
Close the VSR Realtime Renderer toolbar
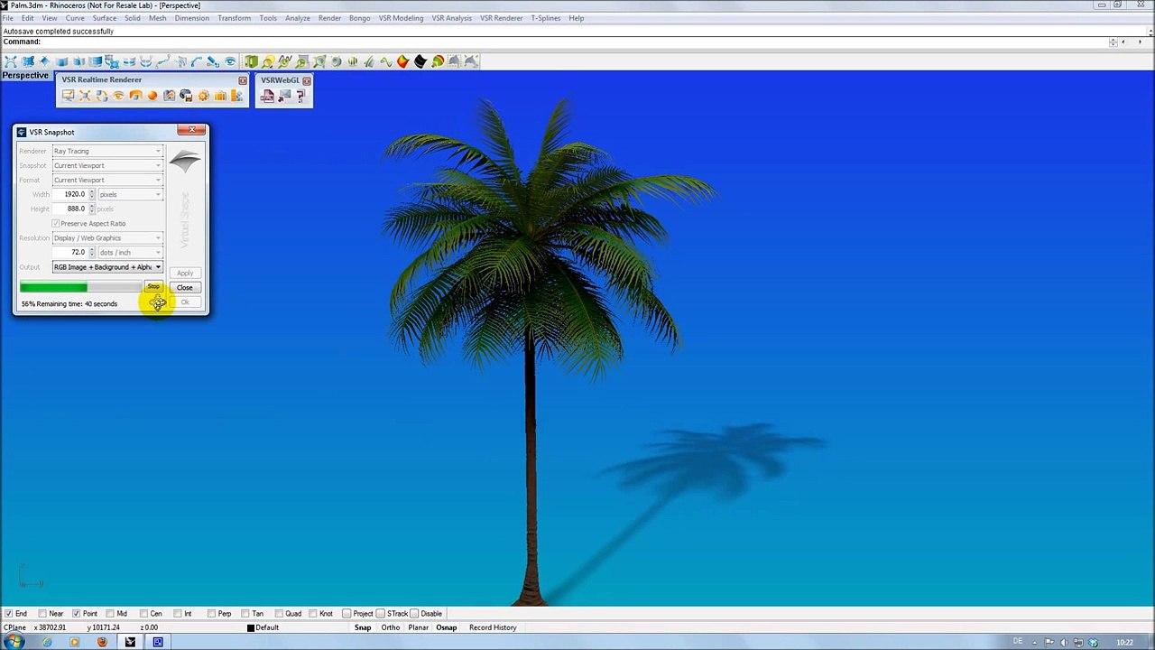(243, 80)
